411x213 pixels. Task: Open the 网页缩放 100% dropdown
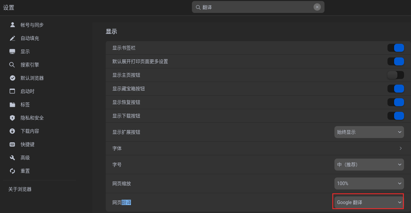coord(369,183)
